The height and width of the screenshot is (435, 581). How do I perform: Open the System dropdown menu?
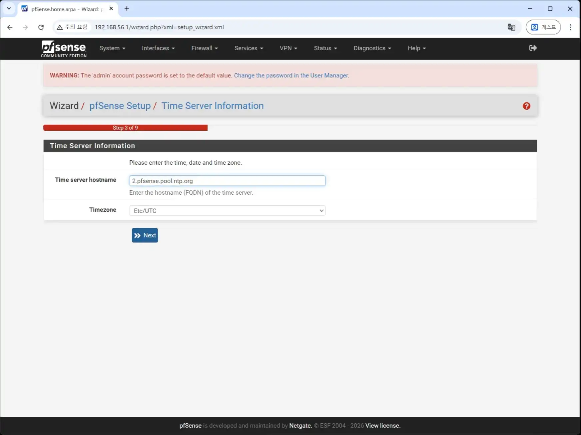[112, 48]
